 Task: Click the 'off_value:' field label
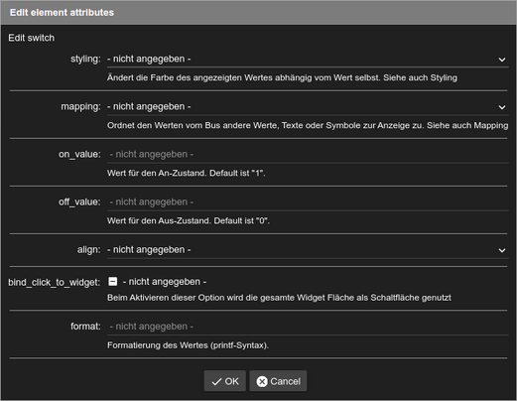pyautogui.click(x=79, y=201)
